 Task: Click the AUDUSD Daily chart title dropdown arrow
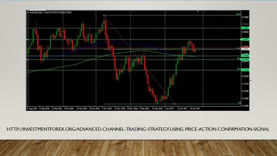[28, 12]
